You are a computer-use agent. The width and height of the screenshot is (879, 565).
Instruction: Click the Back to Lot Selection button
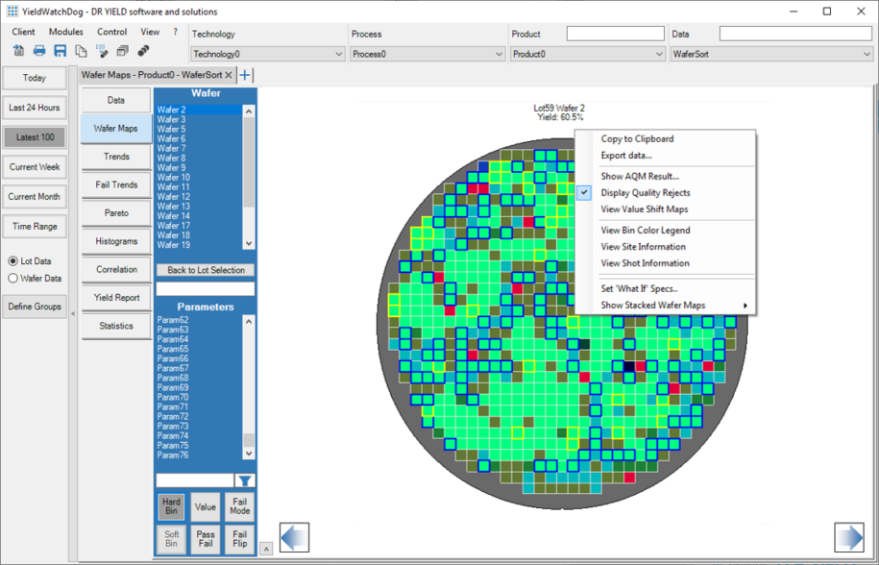[x=205, y=269]
